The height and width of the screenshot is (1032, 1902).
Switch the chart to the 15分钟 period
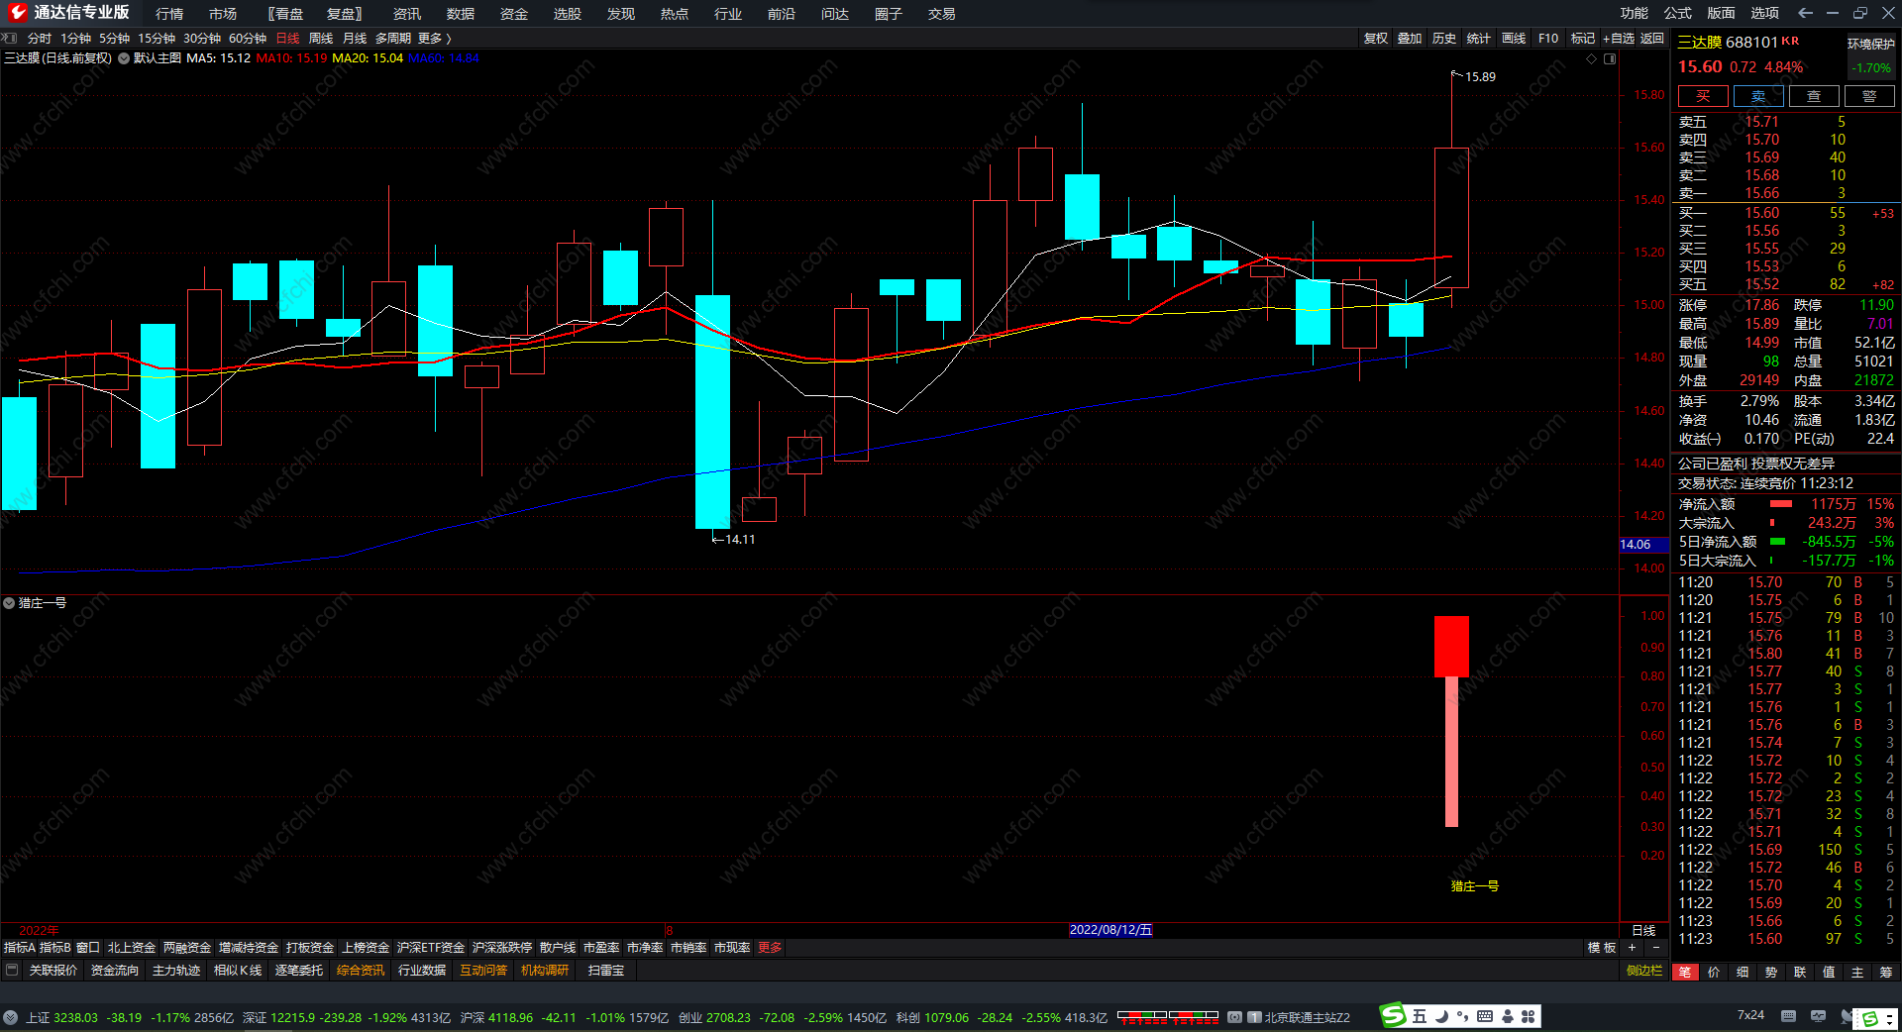(x=157, y=39)
